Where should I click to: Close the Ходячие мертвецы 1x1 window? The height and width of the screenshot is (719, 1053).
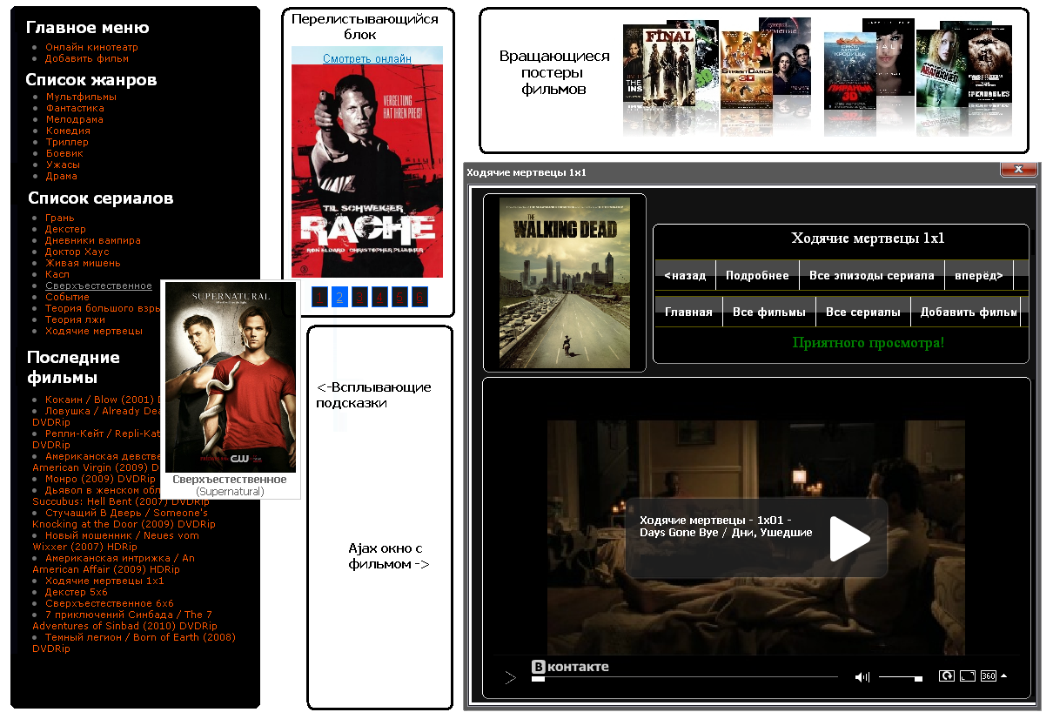[x=1017, y=169]
